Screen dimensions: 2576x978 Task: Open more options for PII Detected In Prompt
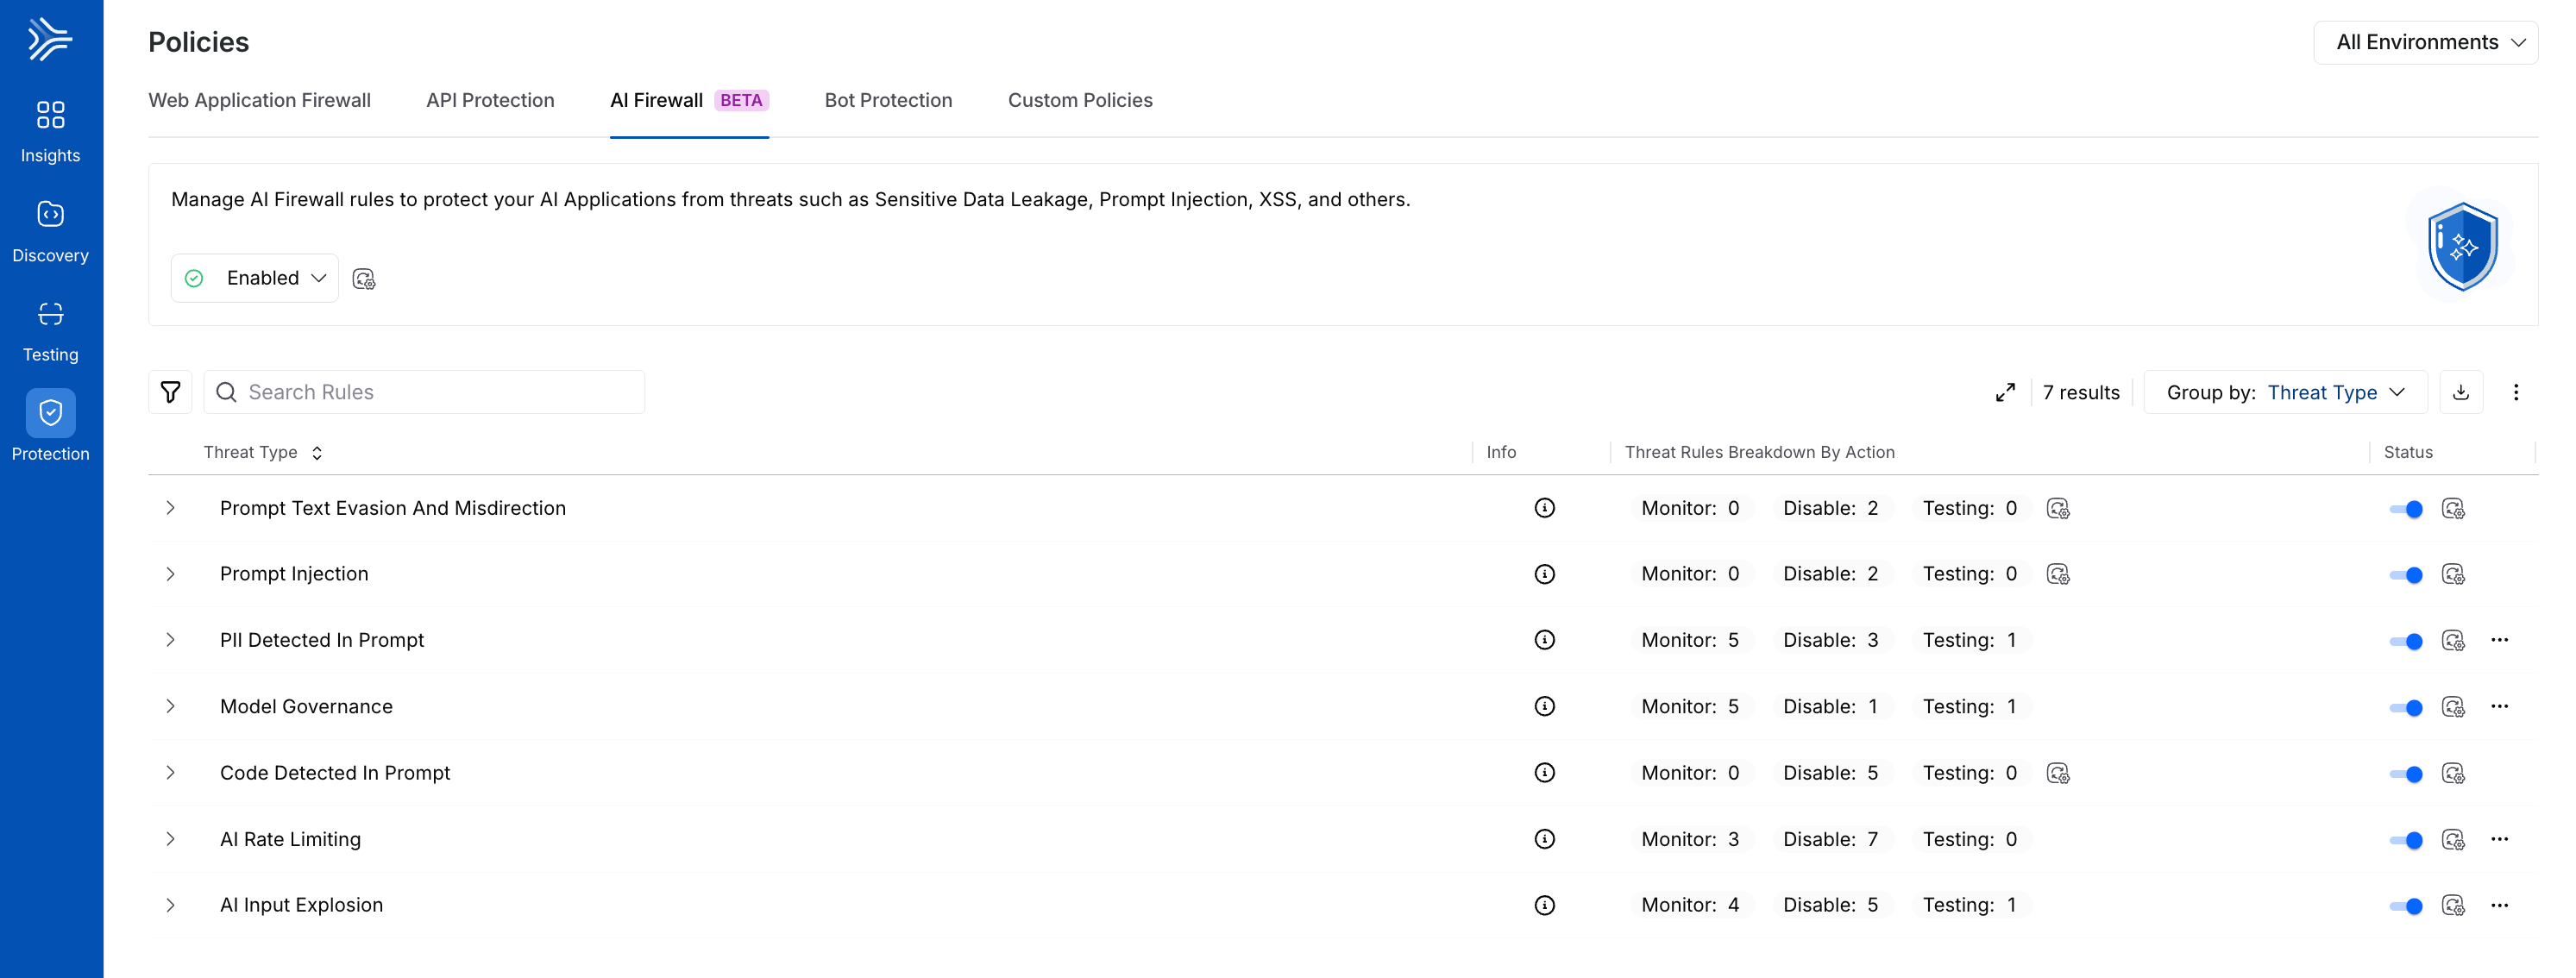click(x=2500, y=640)
